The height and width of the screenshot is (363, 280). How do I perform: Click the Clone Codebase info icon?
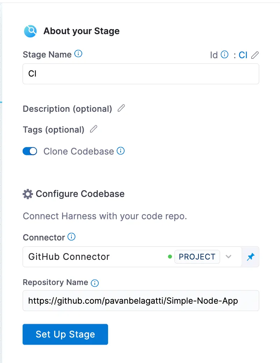[121, 151]
